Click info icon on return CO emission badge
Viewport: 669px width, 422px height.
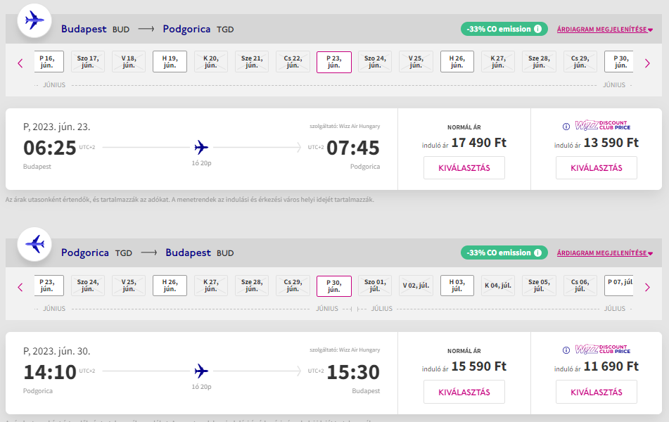537,252
